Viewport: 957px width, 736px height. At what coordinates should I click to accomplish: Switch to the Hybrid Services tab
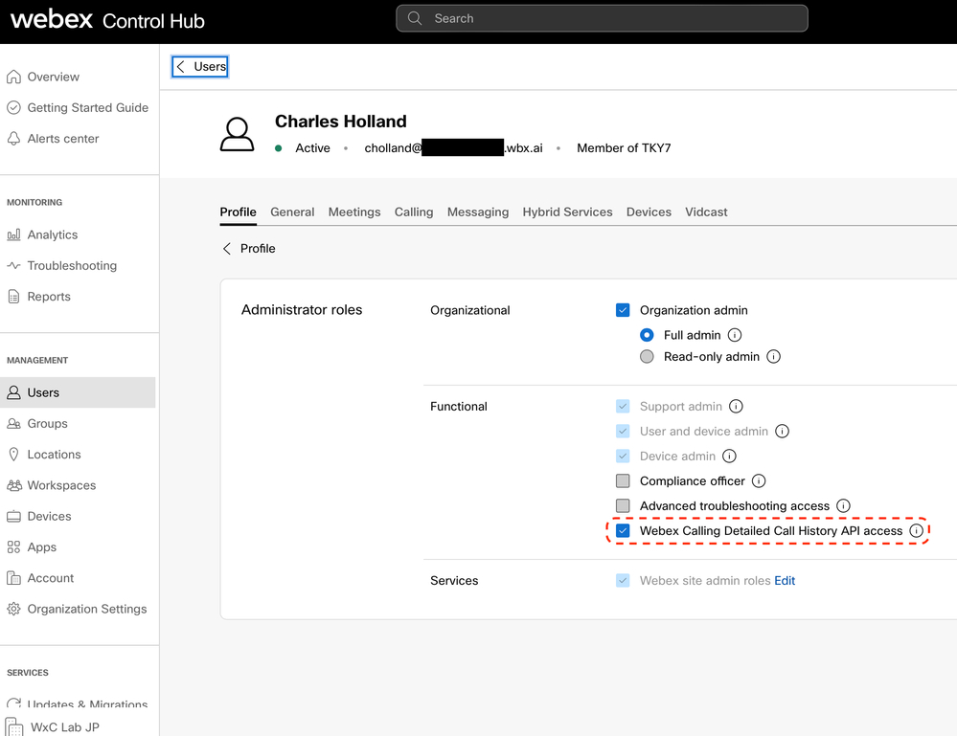[x=568, y=212]
